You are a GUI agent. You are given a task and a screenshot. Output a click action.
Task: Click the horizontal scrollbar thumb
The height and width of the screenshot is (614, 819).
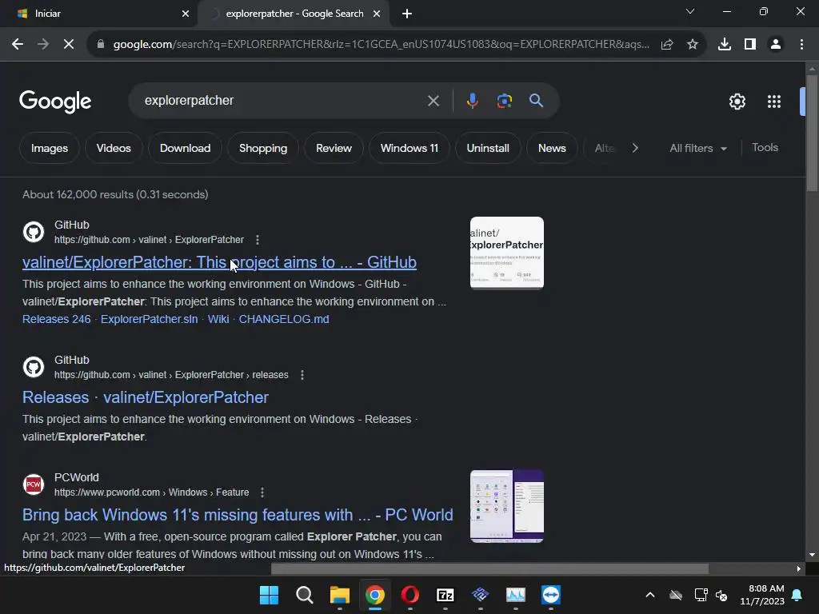[490, 568]
